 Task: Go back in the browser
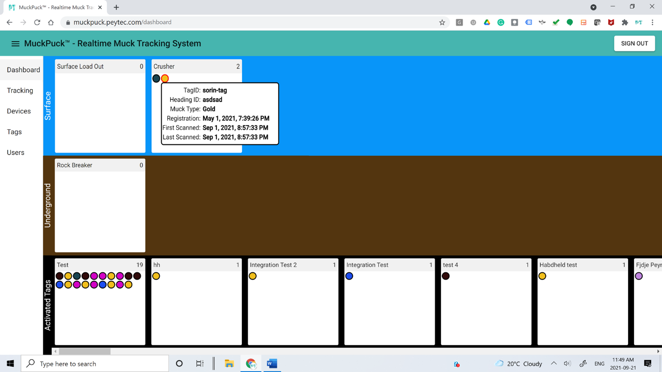(9, 22)
